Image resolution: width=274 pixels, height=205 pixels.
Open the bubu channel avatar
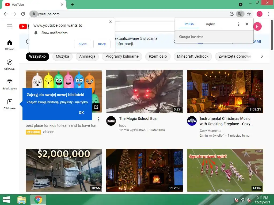click(111, 121)
